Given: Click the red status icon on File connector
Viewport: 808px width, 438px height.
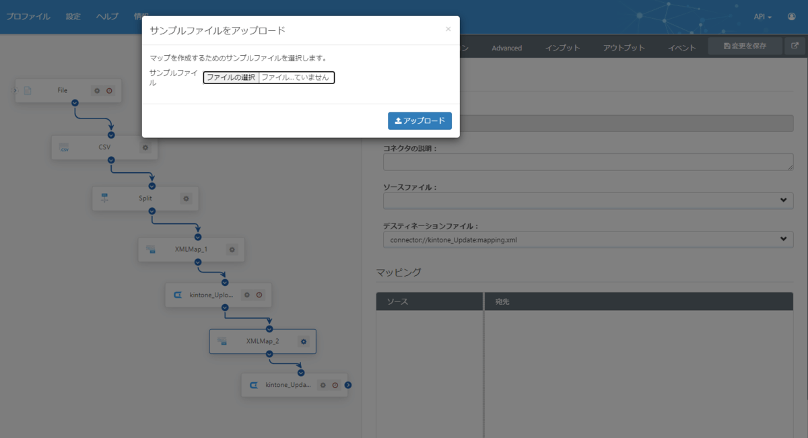Looking at the screenshot, I should (109, 90).
